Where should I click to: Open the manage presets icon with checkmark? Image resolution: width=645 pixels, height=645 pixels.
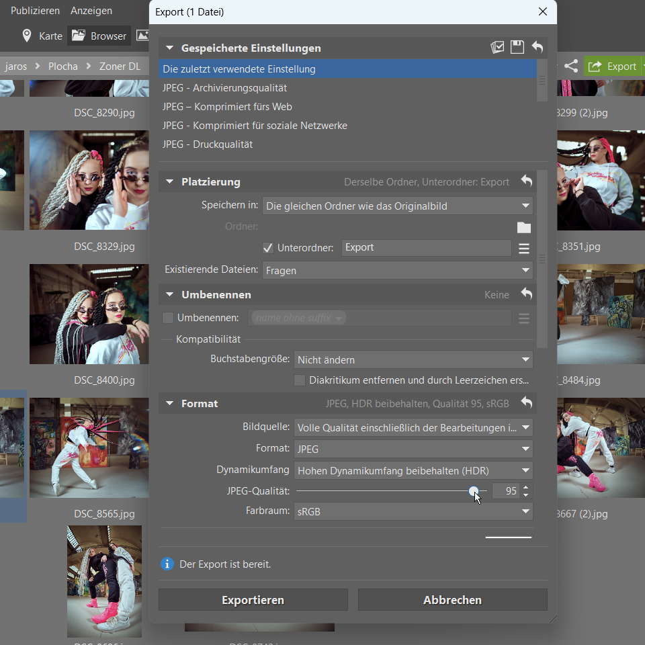tap(497, 47)
